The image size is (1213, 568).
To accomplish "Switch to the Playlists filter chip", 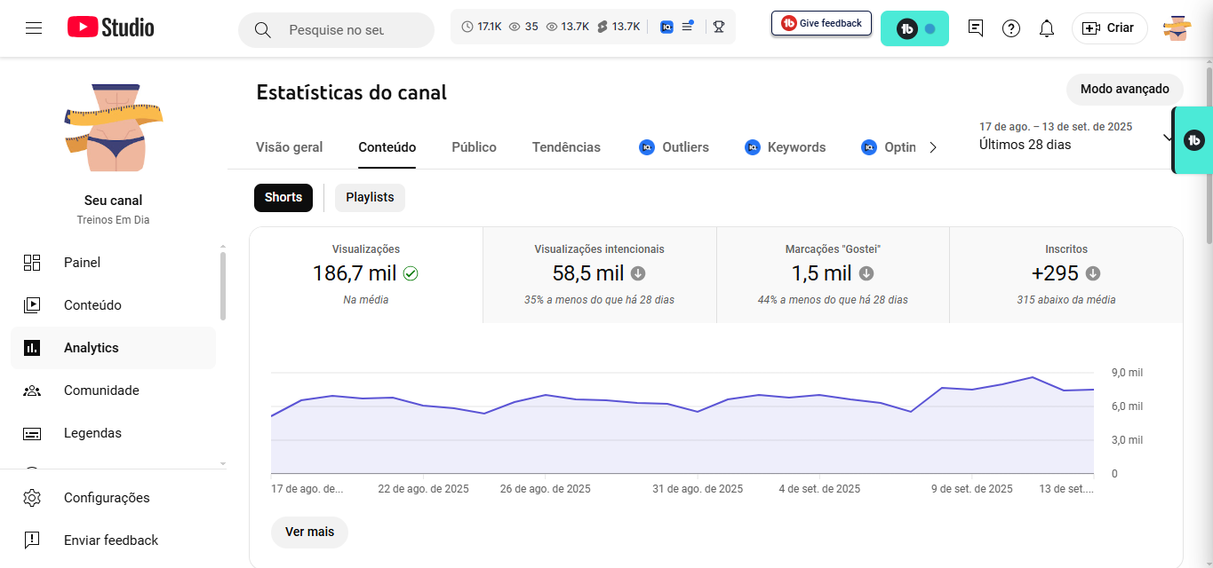I will coord(370,197).
